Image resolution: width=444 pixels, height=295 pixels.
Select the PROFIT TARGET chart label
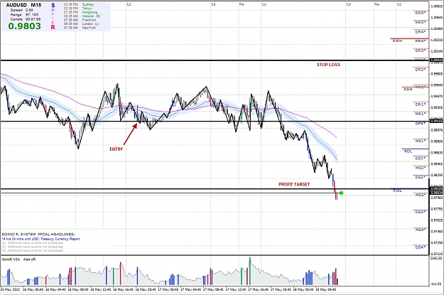tap(294, 184)
